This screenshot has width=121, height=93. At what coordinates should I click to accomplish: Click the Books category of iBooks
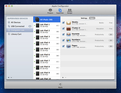coord(101,23)
